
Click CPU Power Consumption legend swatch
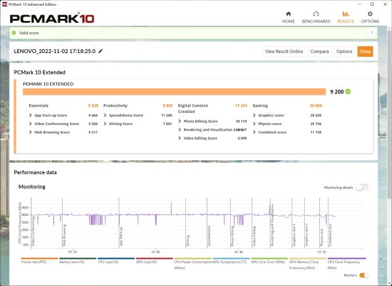point(193,259)
